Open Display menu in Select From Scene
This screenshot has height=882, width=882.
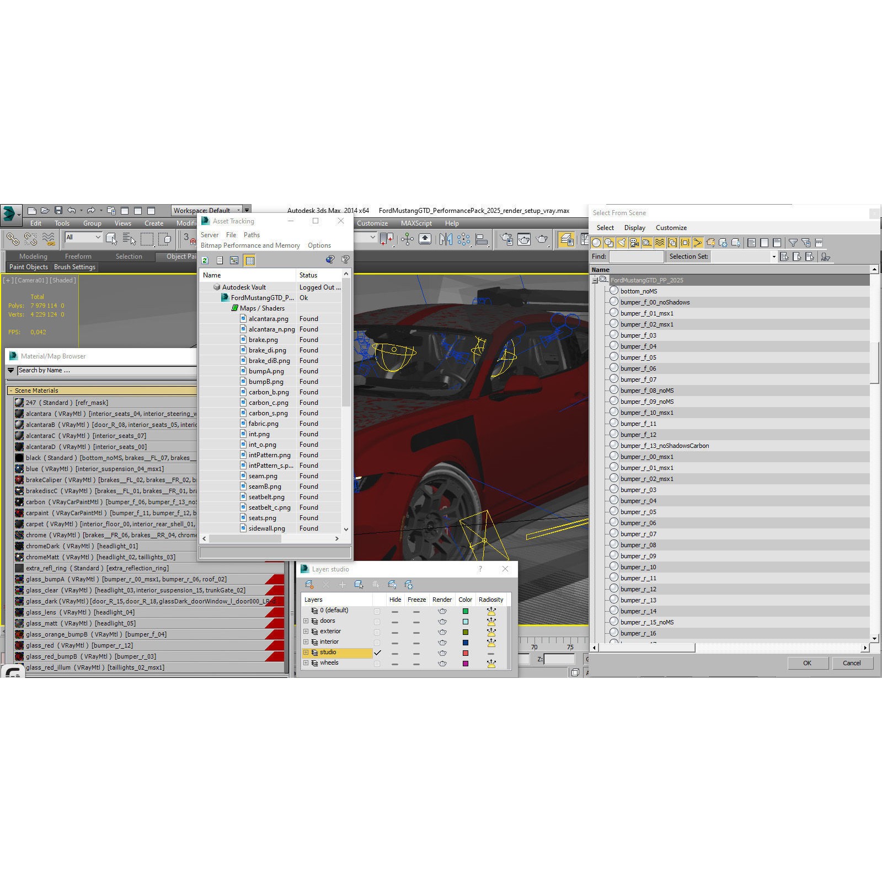635,228
